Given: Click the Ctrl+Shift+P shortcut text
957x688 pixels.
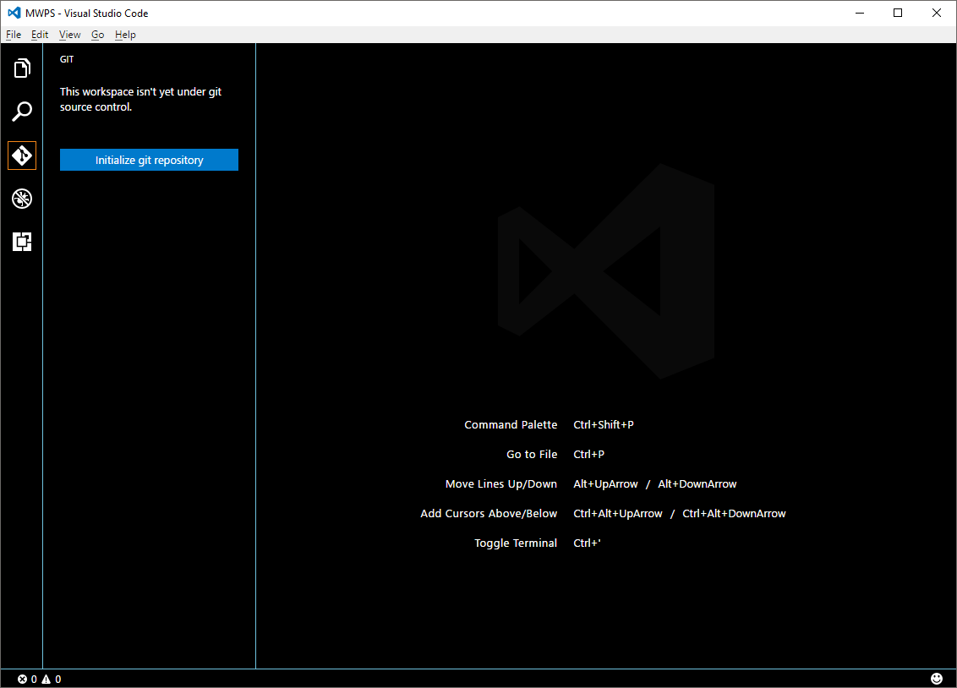Looking at the screenshot, I should tap(604, 424).
